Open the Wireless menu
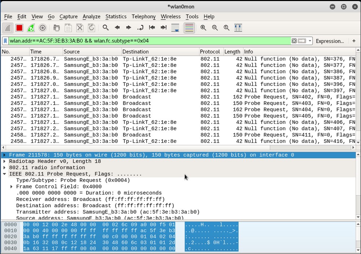Screen dimensions: 361x254 [171, 17]
